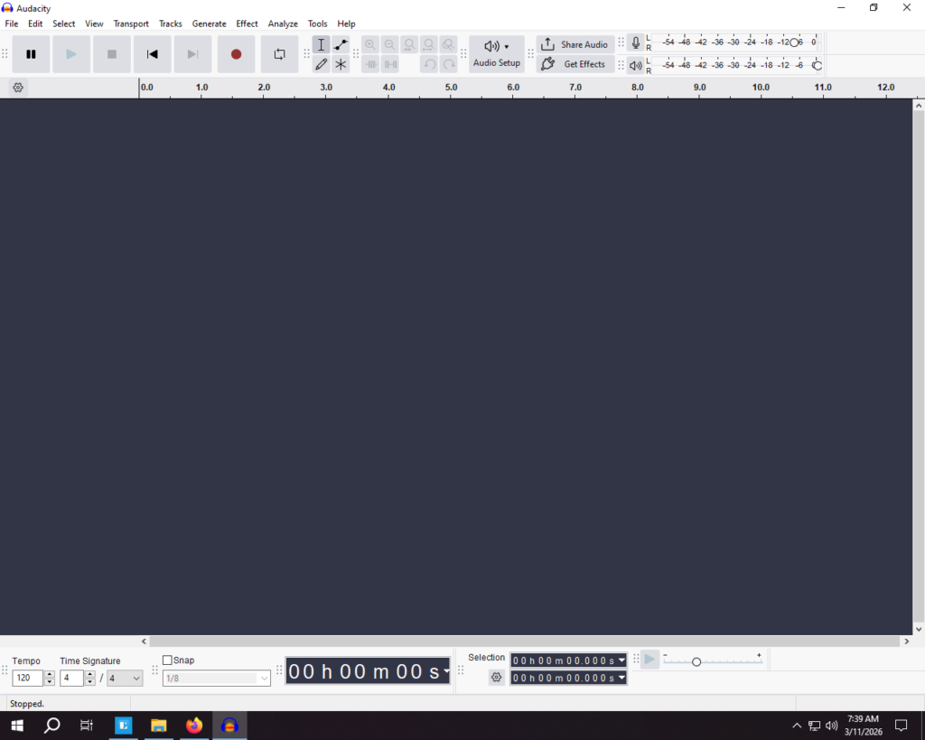Toggle the Pause button
The image size is (925, 740).
31,54
